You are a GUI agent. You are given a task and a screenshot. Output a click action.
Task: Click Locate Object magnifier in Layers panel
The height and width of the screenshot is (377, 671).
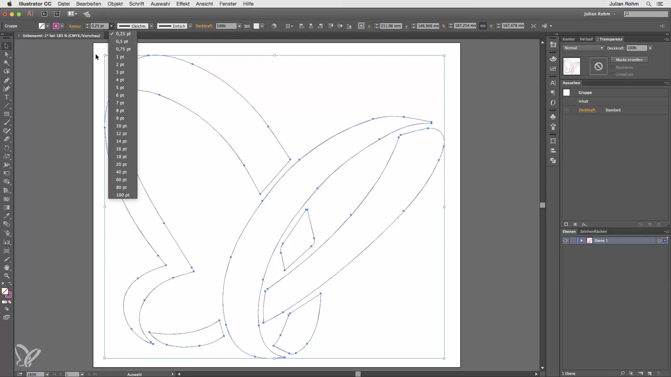[x=622, y=373]
